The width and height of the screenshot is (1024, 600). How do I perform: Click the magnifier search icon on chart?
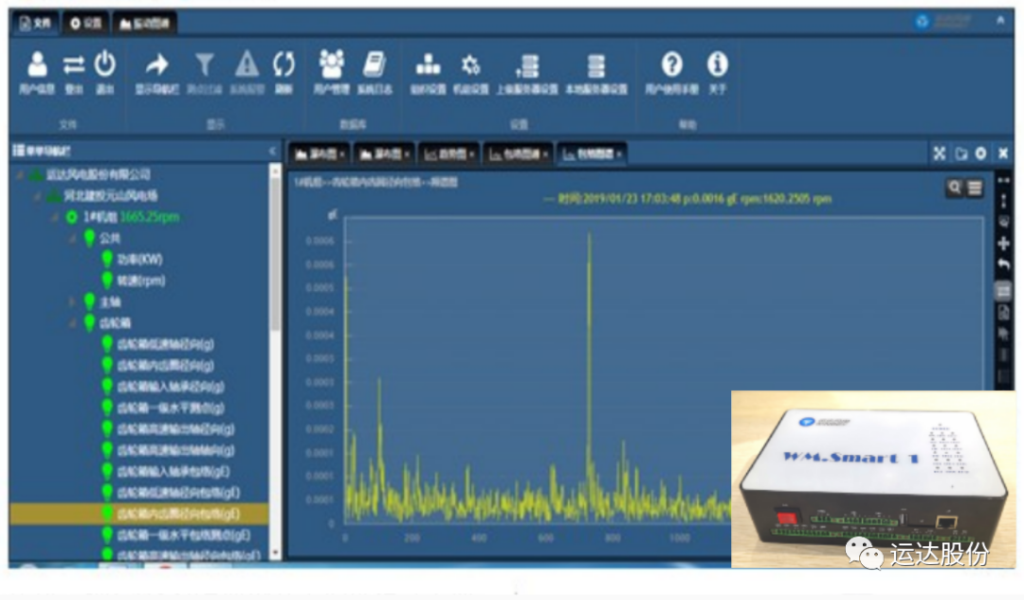pyautogui.click(x=954, y=188)
